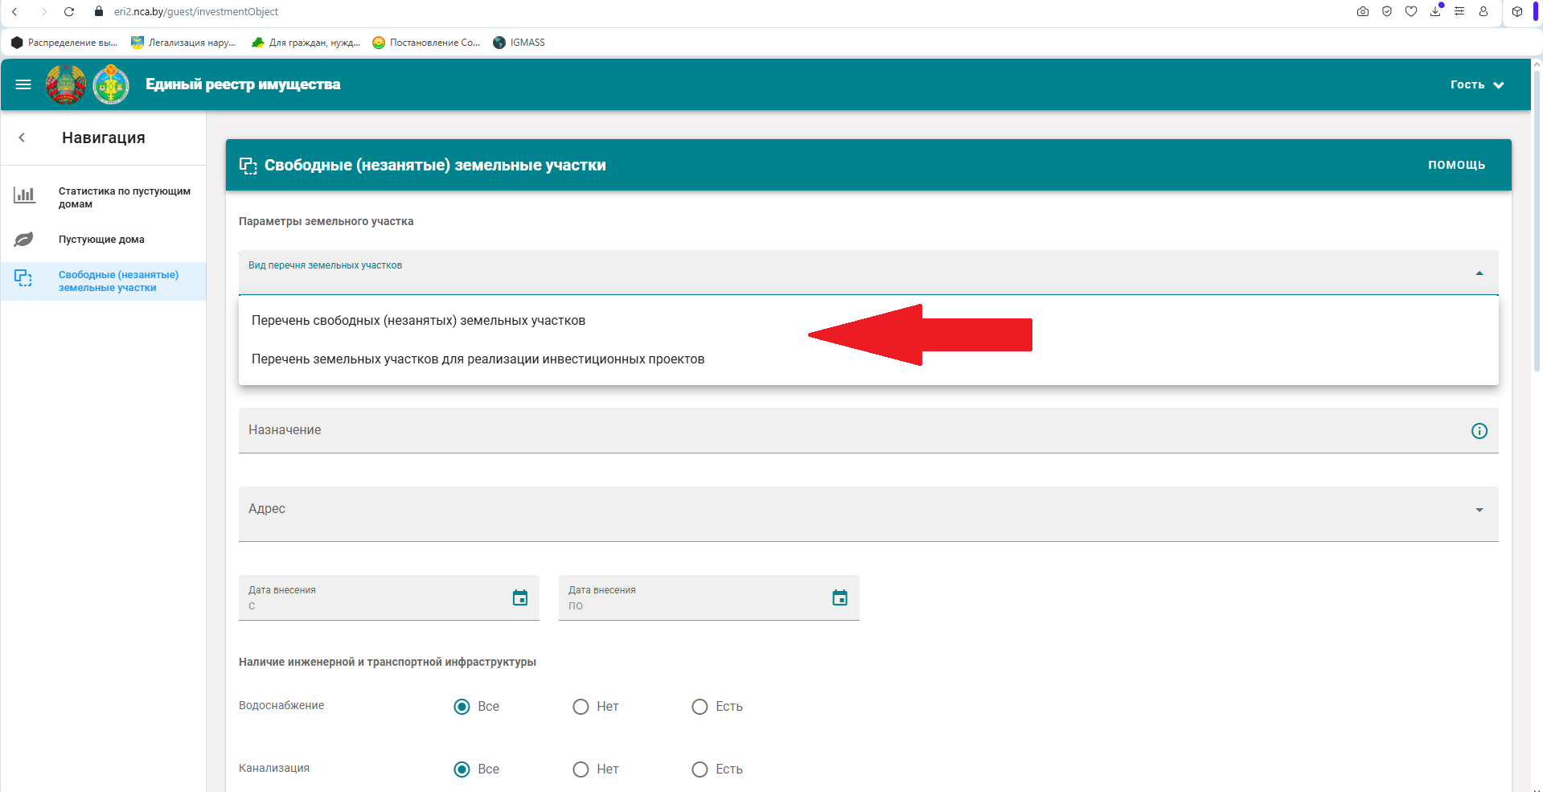Click the 'Канализация' row label
The height and width of the screenshot is (792, 1543).
click(274, 768)
